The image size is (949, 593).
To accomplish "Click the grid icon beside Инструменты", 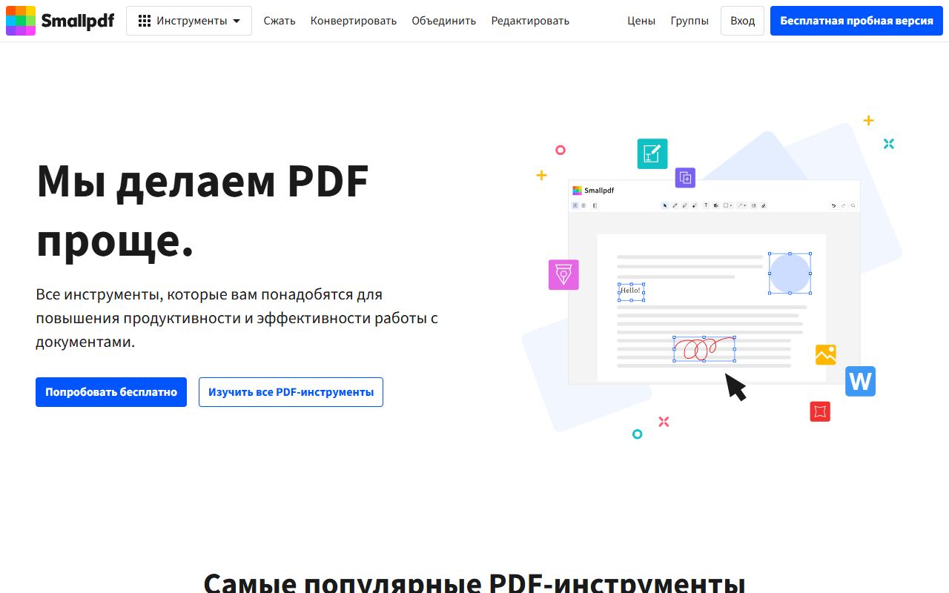I will [145, 21].
